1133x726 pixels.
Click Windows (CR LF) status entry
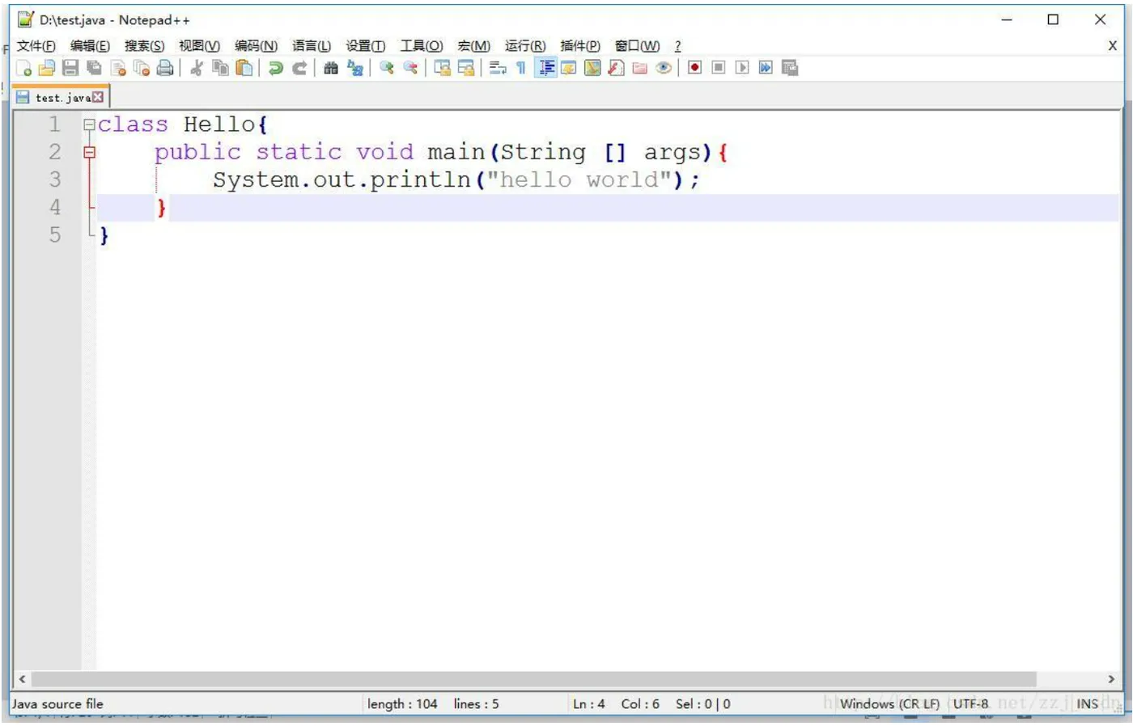(889, 704)
